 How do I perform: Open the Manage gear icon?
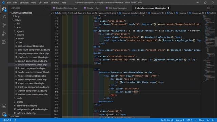[x=4, y=114]
